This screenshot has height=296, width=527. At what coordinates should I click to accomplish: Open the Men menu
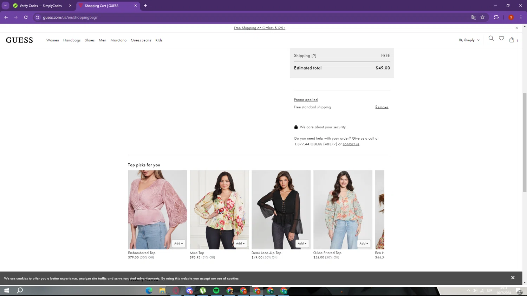[103, 40]
